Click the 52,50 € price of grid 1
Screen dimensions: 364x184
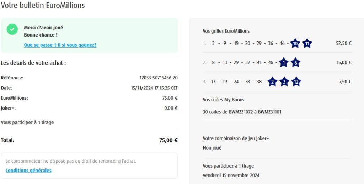(343, 44)
